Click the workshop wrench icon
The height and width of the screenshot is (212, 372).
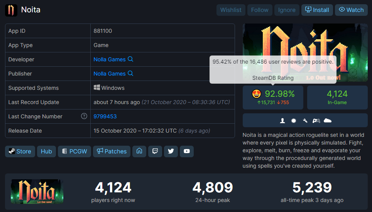(305, 121)
